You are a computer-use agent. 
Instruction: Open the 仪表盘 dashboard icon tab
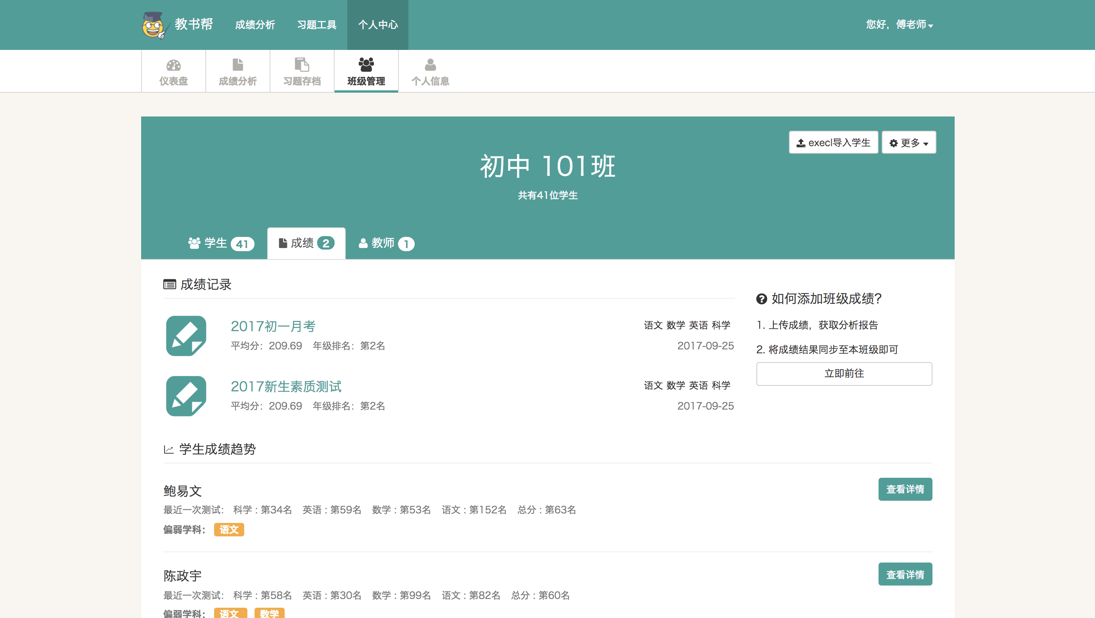pos(173,71)
